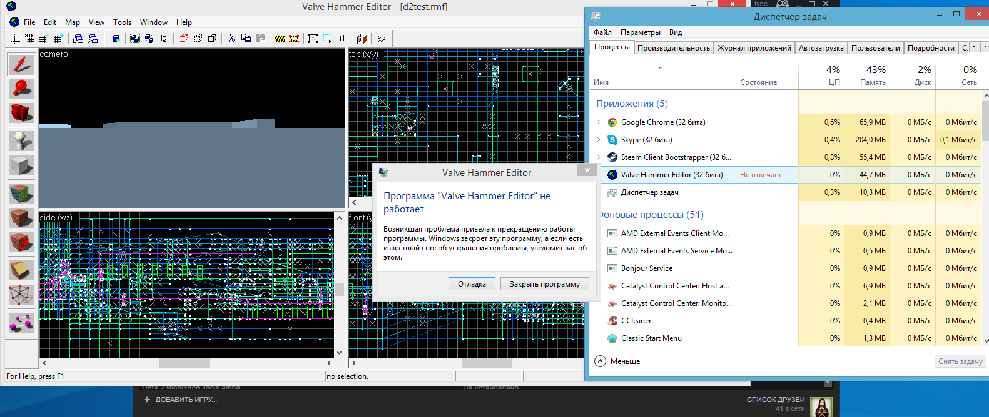Image resolution: width=989 pixels, height=417 pixels.
Task: Click the Ungroup objects icon
Action: (149, 39)
